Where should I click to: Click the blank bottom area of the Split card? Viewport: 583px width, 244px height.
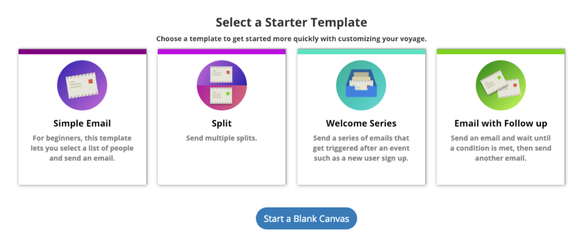(x=221, y=168)
